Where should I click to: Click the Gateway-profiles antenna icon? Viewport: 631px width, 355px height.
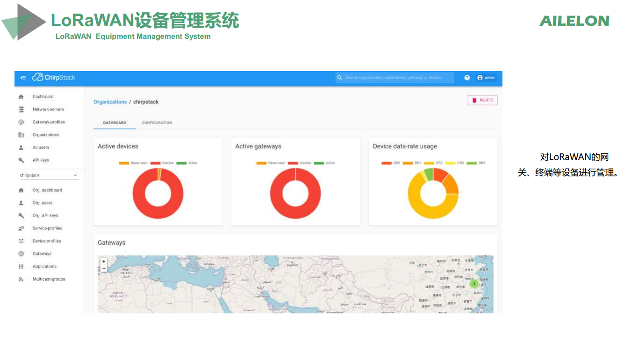(21, 122)
